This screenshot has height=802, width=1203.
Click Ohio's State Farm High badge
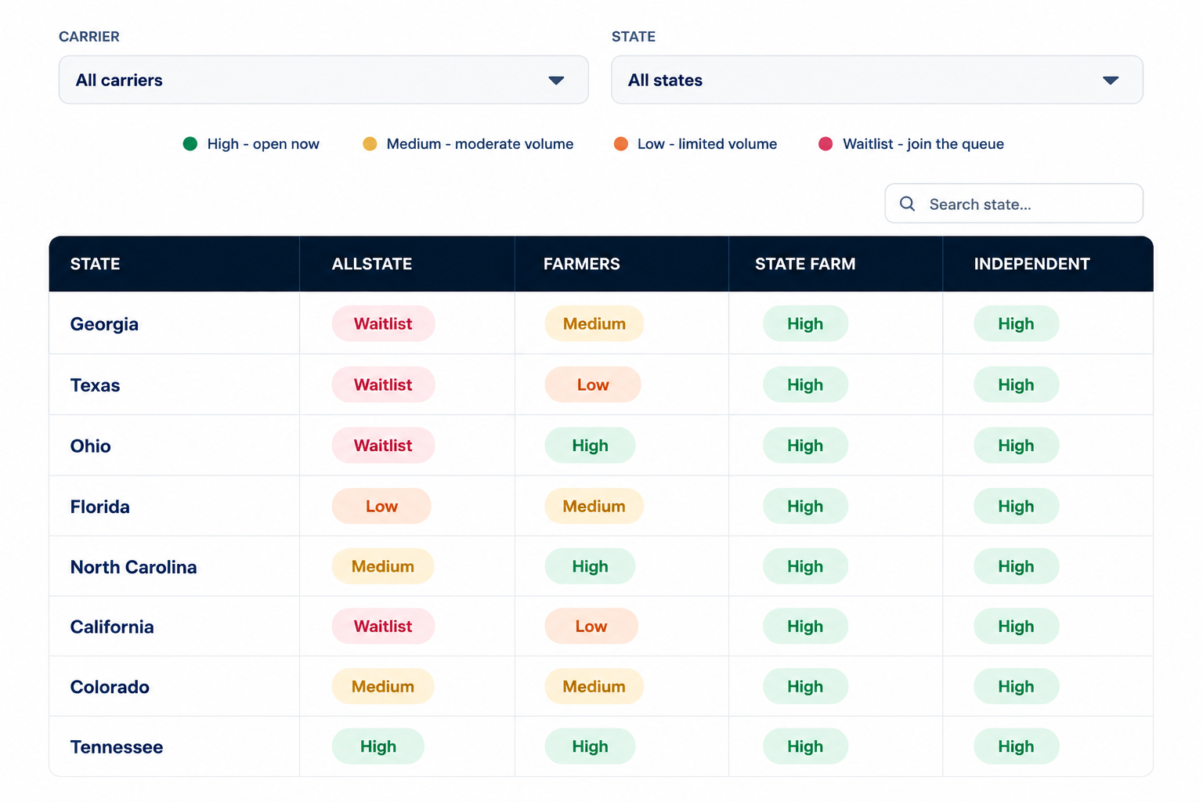(805, 445)
